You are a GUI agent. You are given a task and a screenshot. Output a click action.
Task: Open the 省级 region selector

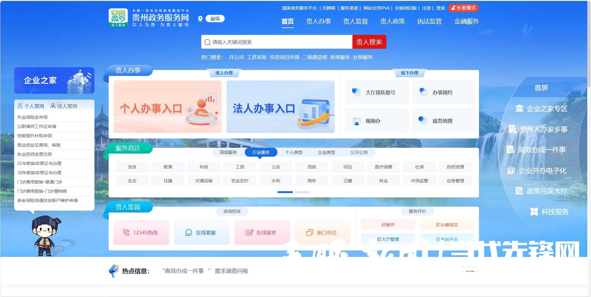pyautogui.click(x=215, y=19)
